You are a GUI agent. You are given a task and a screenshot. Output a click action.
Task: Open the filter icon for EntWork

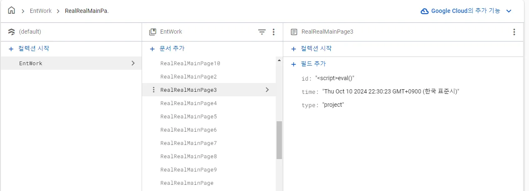pos(262,32)
